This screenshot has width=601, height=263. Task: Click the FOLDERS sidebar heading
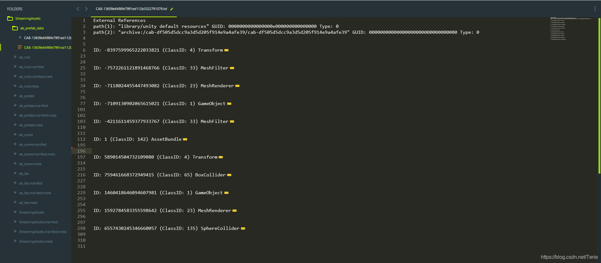(x=15, y=9)
